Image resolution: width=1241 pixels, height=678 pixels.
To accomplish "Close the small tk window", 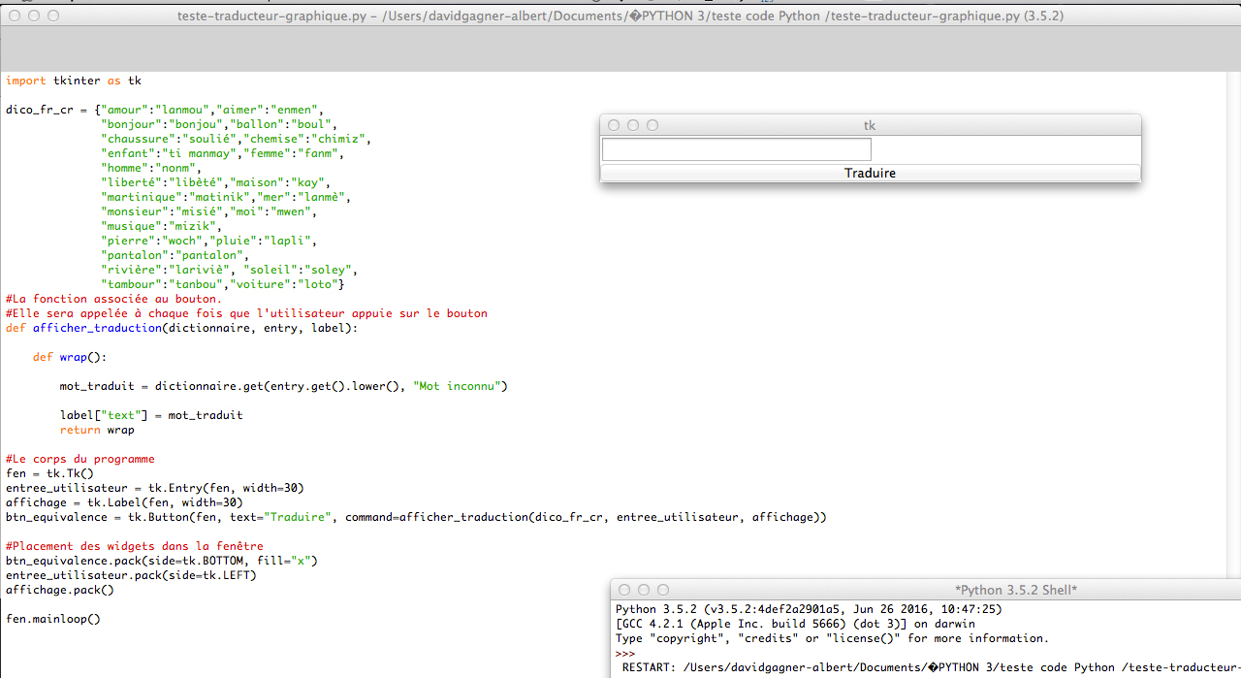I will point(614,125).
